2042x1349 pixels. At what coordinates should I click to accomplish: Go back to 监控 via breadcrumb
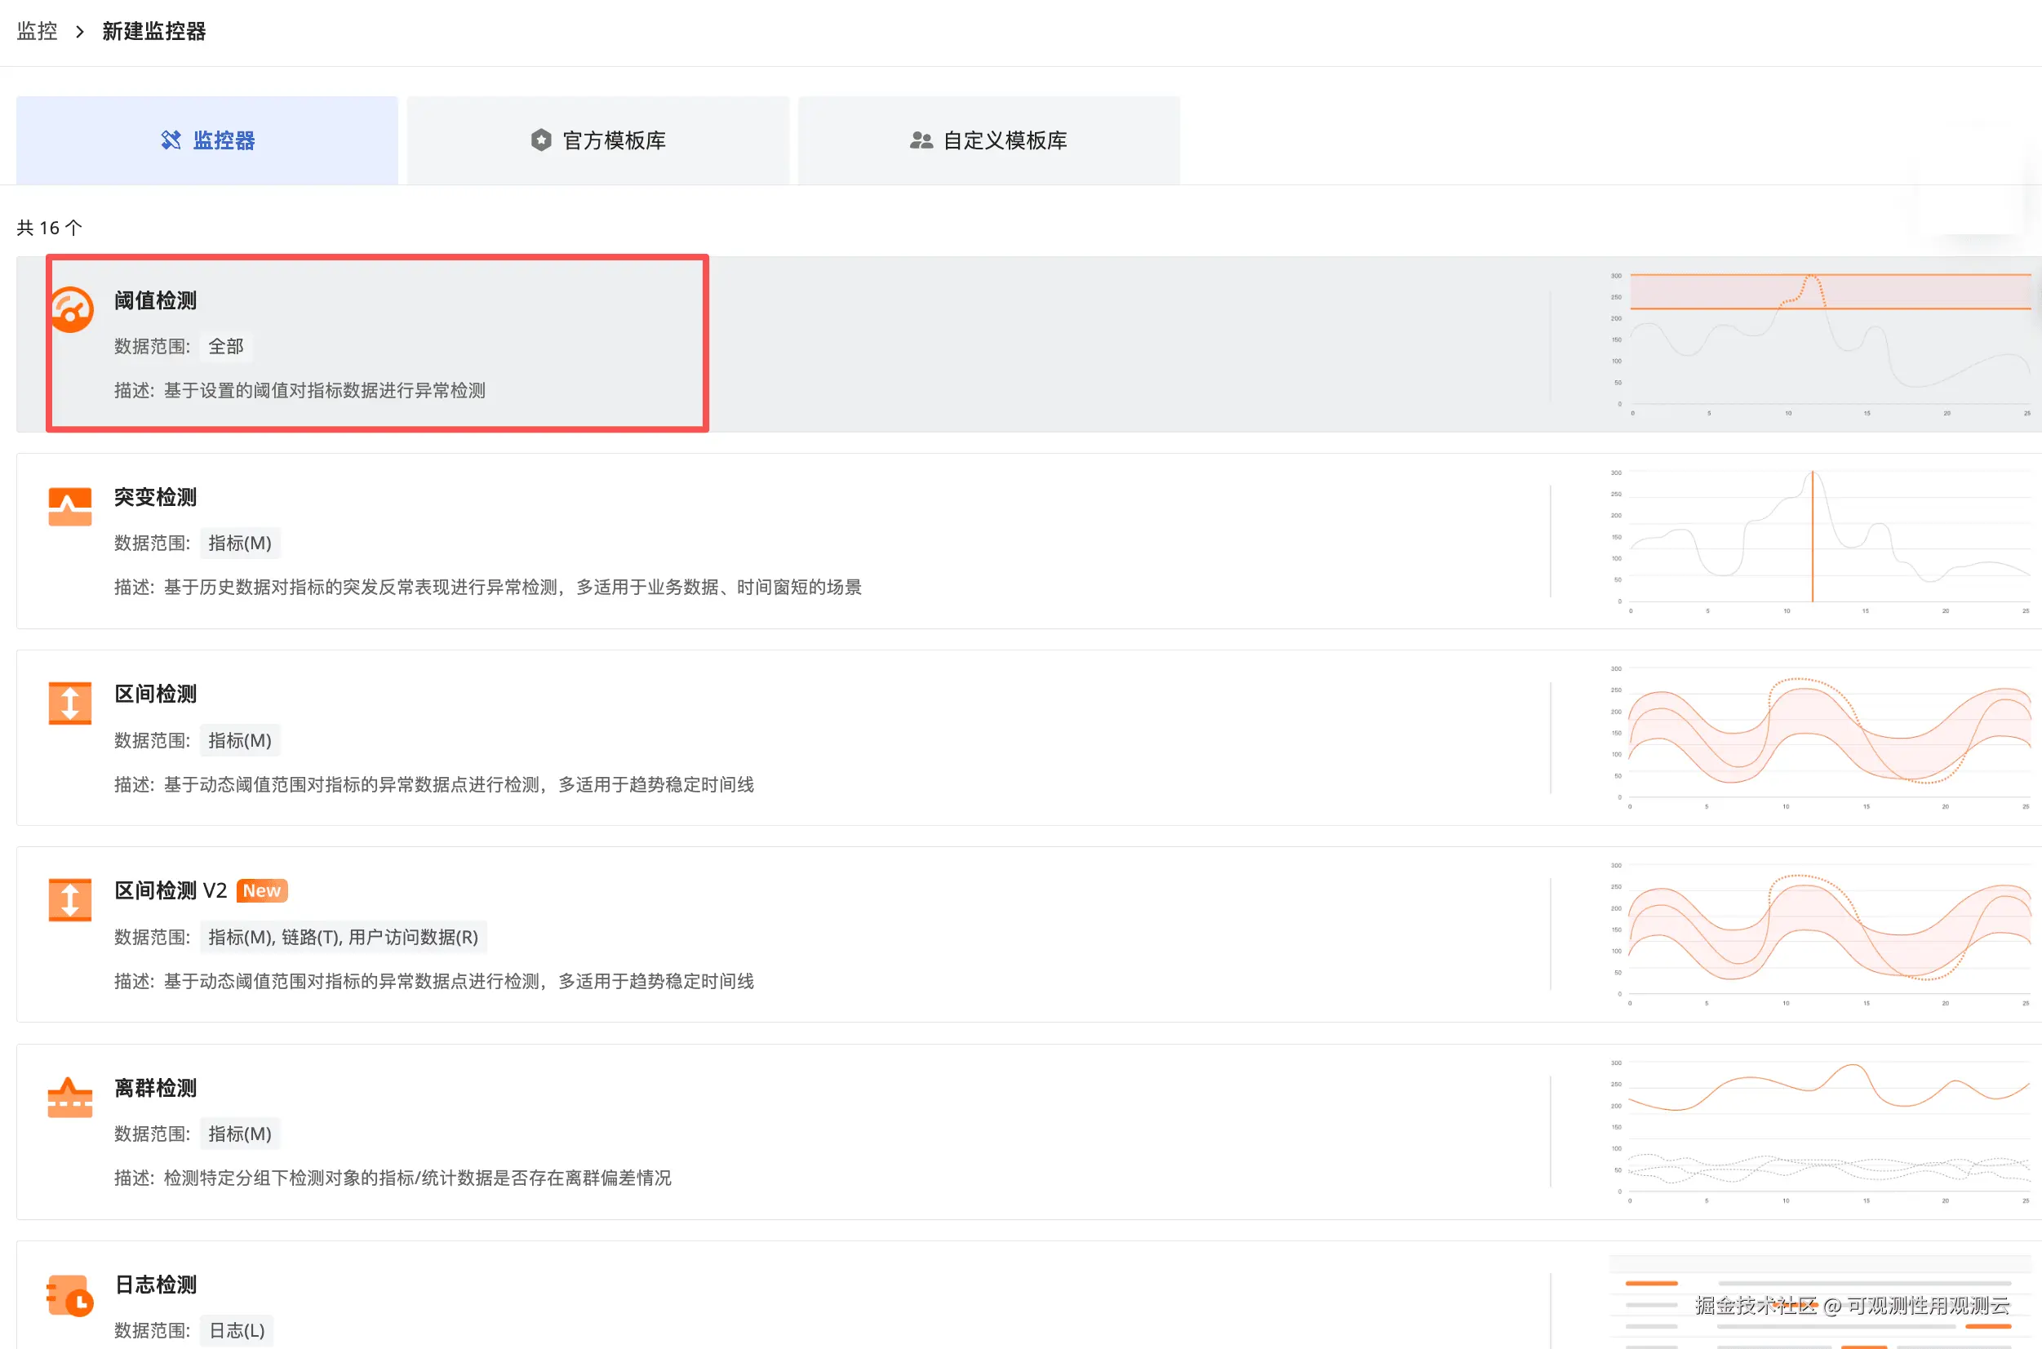tap(37, 32)
